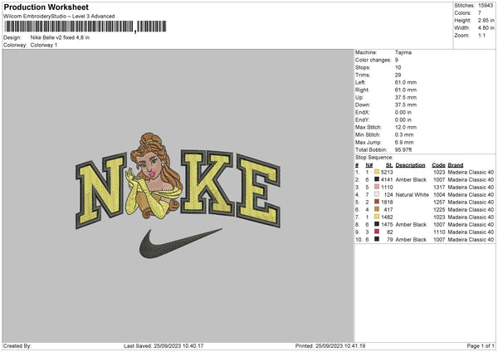Click the Code column header
498x352 pixels.
(439, 165)
